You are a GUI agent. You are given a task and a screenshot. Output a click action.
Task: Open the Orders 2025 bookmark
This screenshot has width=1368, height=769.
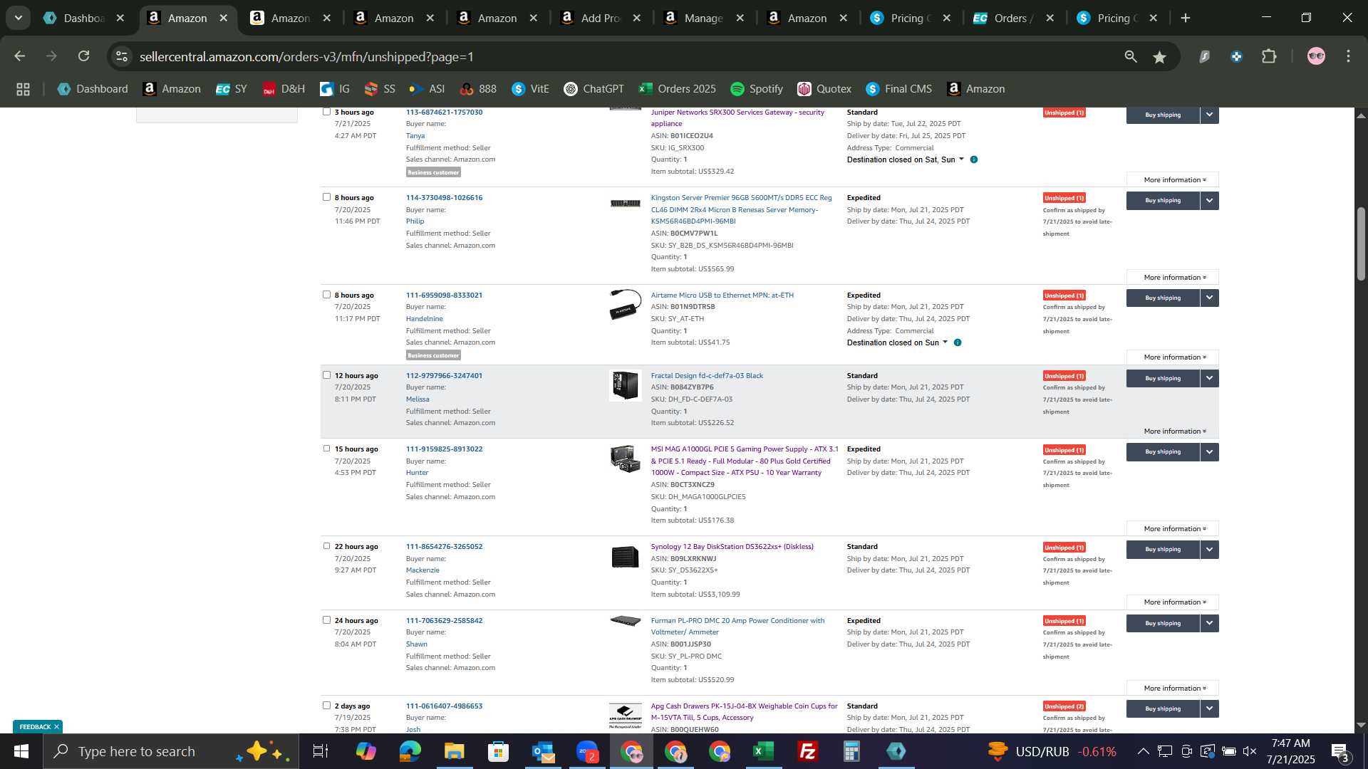coord(677,89)
